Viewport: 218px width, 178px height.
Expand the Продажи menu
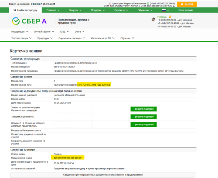click(x=98, y=10)
